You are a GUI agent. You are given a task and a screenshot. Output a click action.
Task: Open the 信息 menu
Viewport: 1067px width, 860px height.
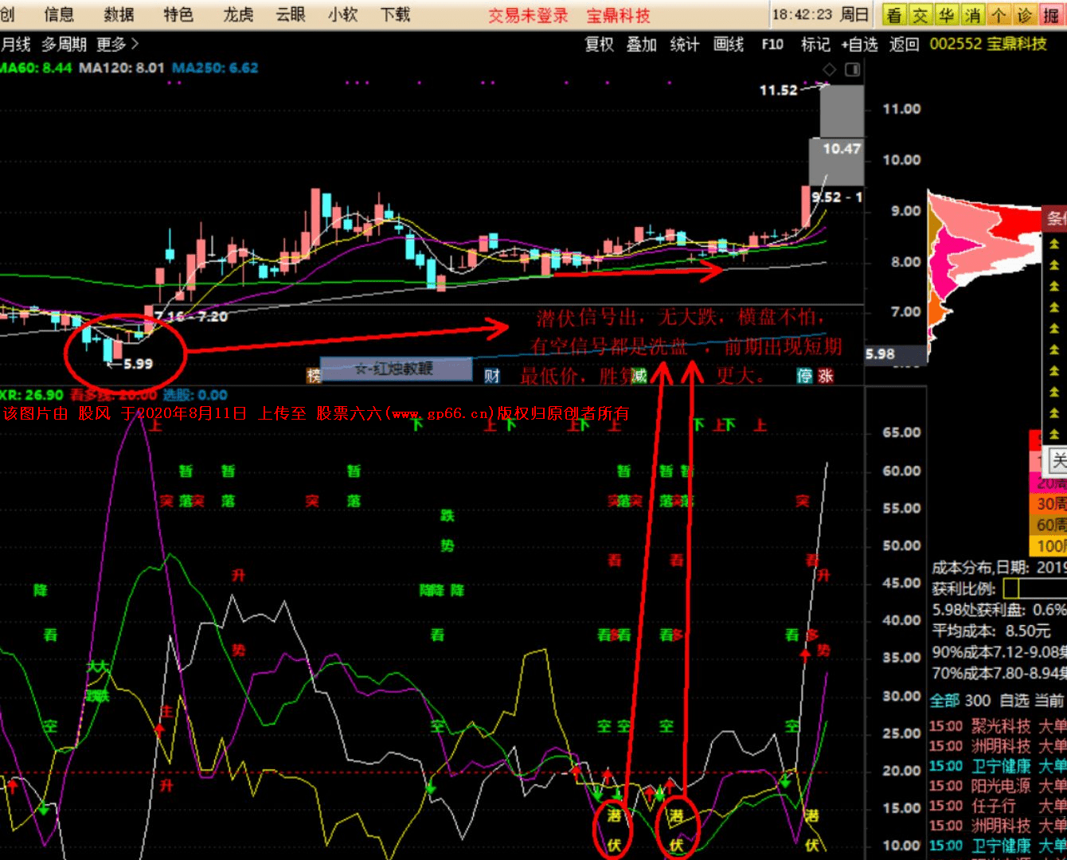pos(59,14)
